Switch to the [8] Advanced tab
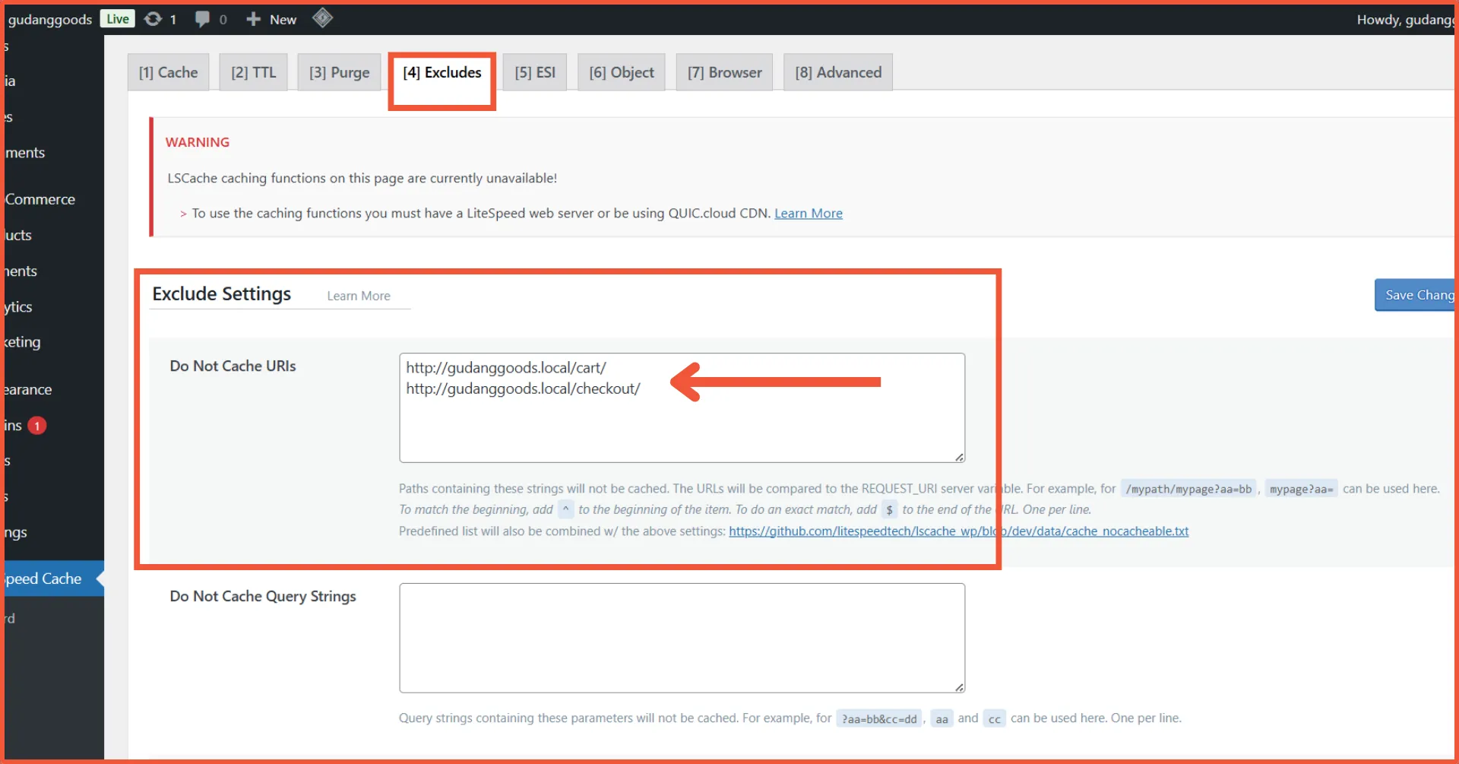 [837, 71]
